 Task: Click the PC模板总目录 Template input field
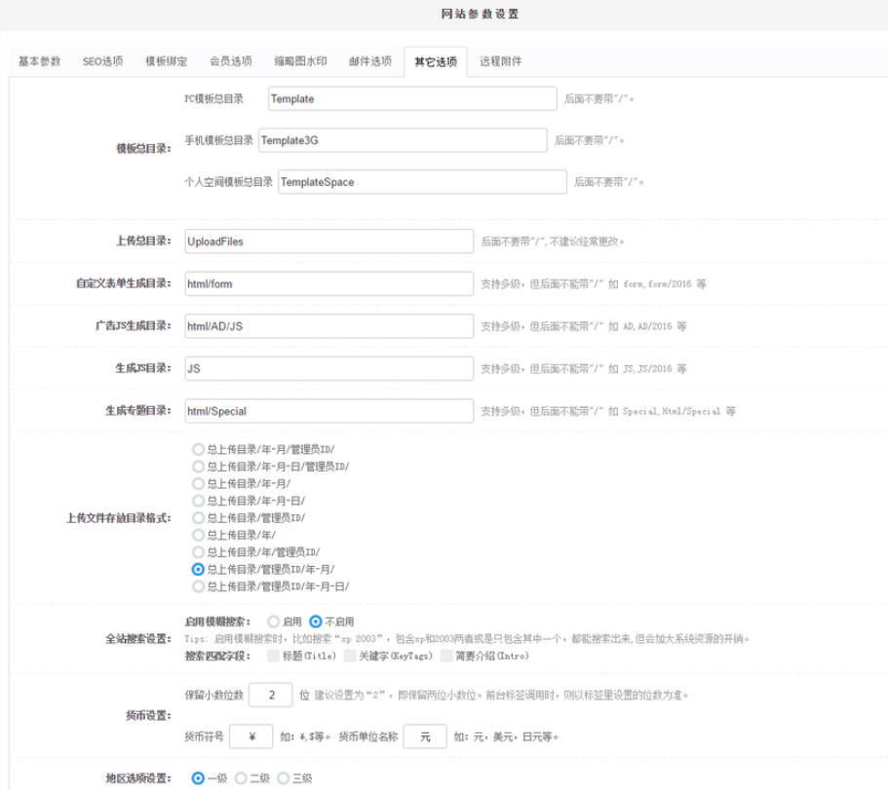(411, 99)
